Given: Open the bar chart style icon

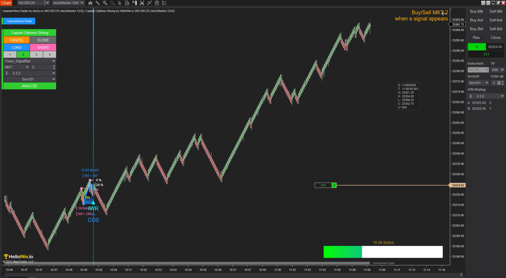Looking at the screenshot, I should tap(90, 3).
